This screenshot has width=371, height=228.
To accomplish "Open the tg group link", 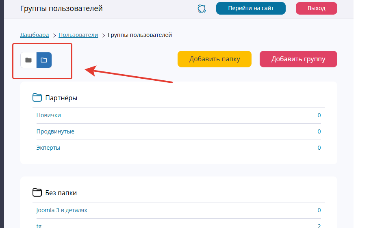I will [x=39, y=226].
